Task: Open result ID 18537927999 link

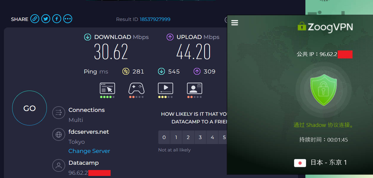Action: click(155, 19)
